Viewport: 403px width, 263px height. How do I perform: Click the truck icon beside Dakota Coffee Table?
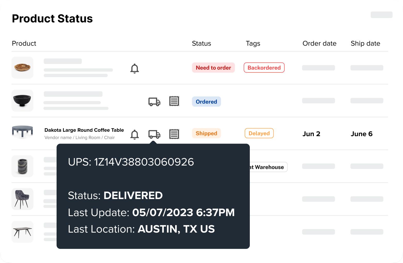pyautogui.click(x=154, y=134)
